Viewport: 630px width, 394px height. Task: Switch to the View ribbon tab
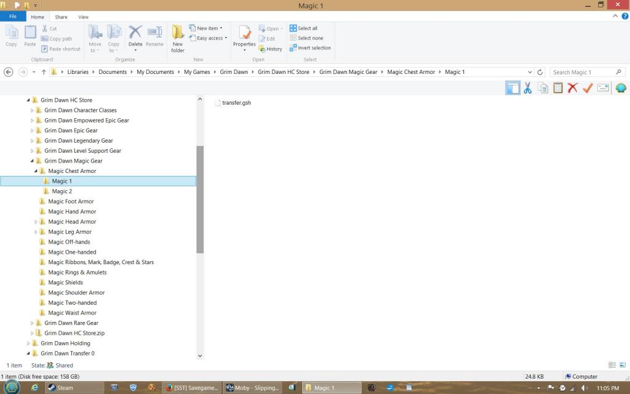pyautogui.click(x=83, y=17)
